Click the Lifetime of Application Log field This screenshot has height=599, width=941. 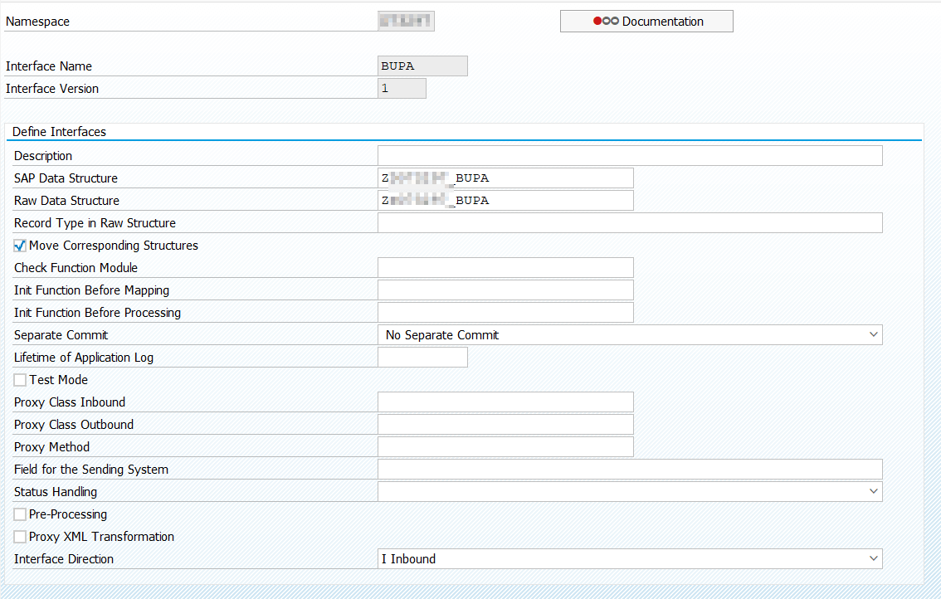[x=422, y=357]
